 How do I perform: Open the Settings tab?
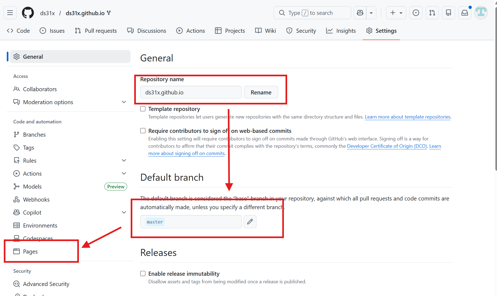[381, 31]
